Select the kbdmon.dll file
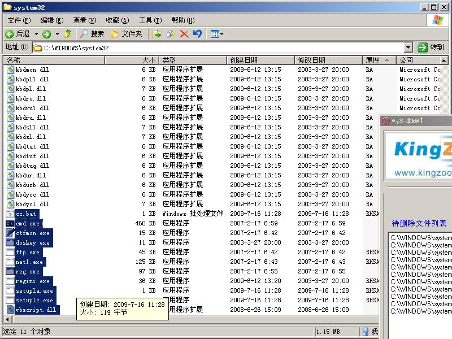The width and height of the screenshot is (452, 339). 32,69
